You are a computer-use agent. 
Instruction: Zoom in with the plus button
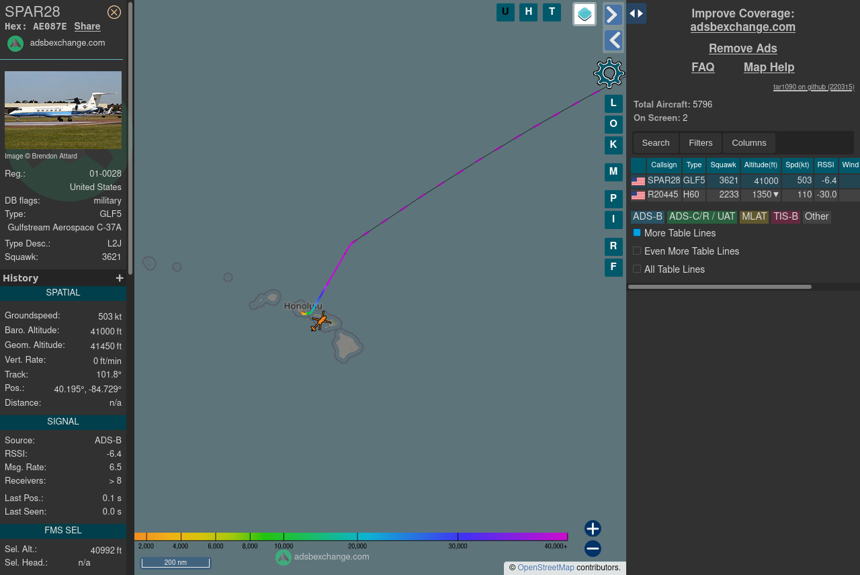pos(593,529)
